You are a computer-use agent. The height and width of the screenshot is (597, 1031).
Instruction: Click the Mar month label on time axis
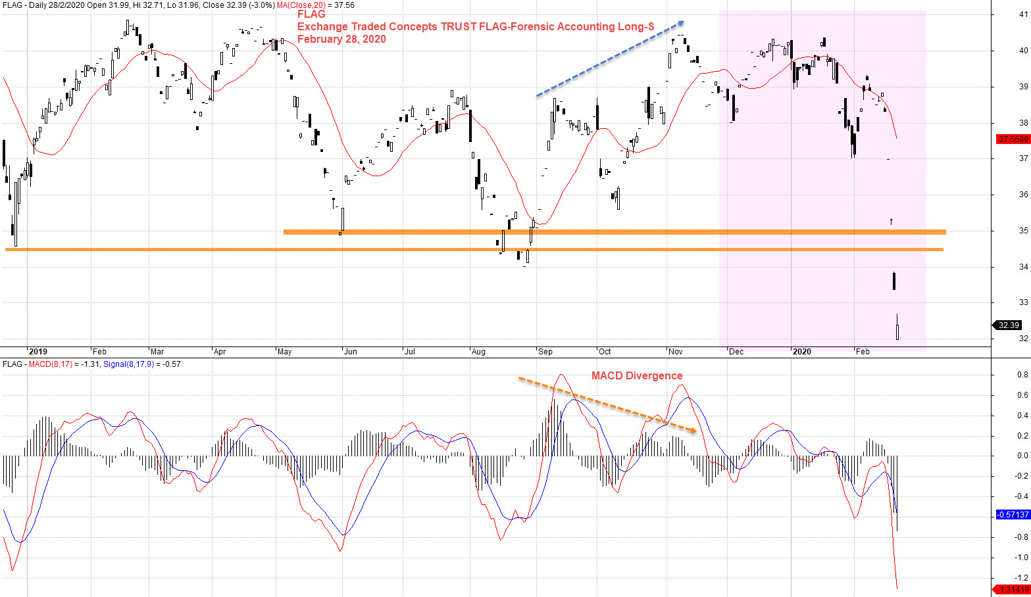tap(157, 352)
